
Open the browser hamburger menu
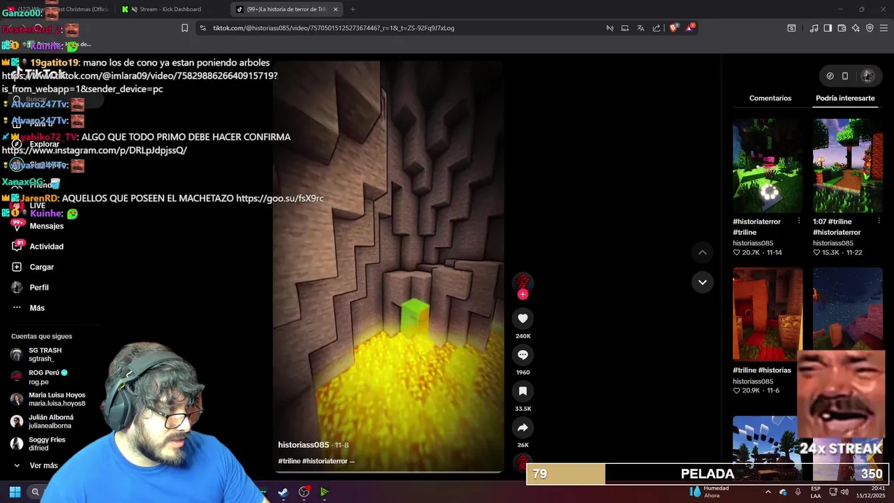coord(884,28)
